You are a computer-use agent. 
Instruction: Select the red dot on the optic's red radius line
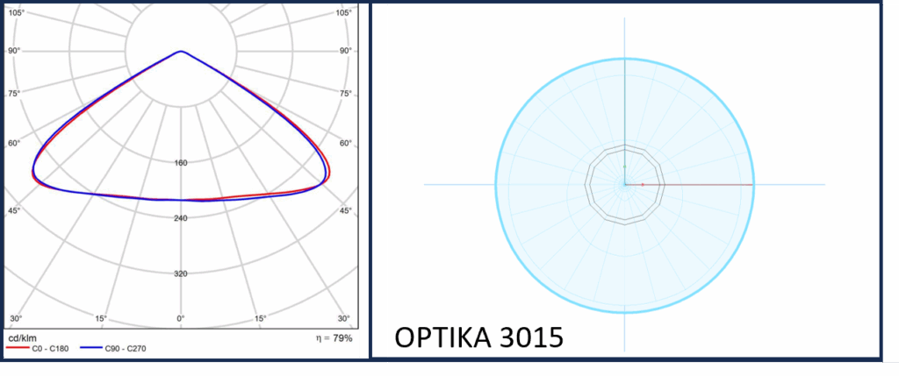643,185
